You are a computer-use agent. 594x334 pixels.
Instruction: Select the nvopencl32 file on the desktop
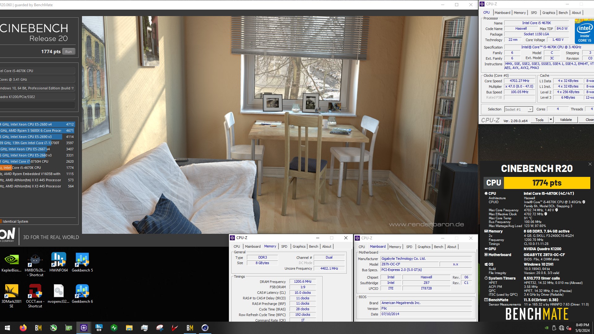pos(58,294)
